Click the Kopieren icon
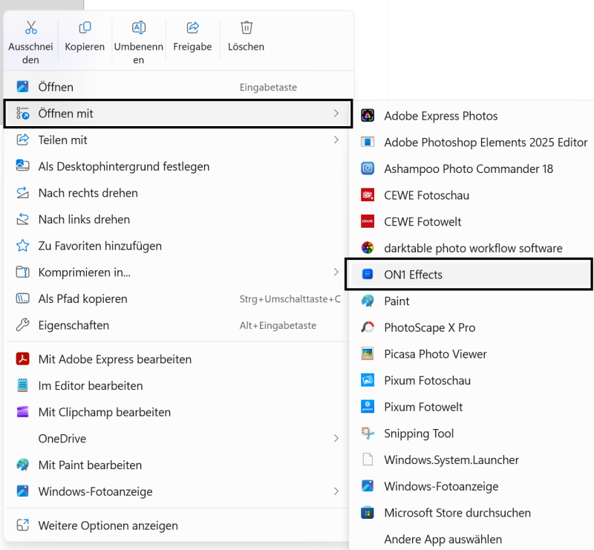594x550 pixels. [x=85, y=28]
